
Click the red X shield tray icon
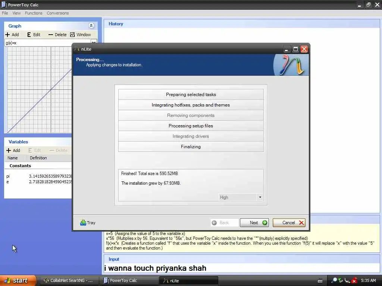point(354,281)
